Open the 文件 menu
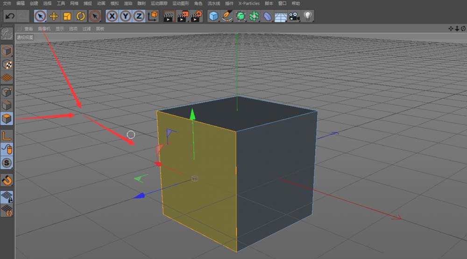 (x=7, y=3)
